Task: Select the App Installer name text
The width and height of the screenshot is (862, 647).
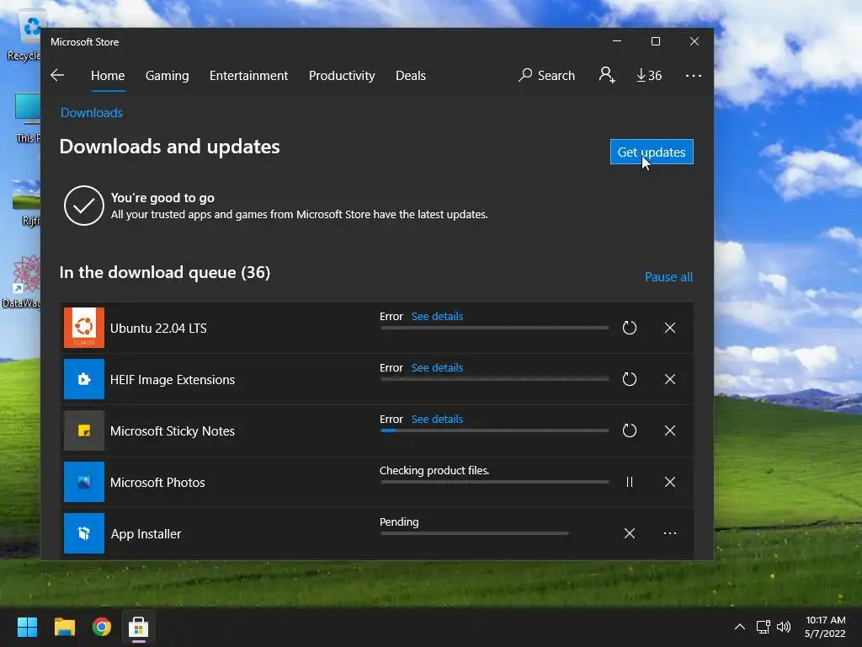Action: coord(146,533)
